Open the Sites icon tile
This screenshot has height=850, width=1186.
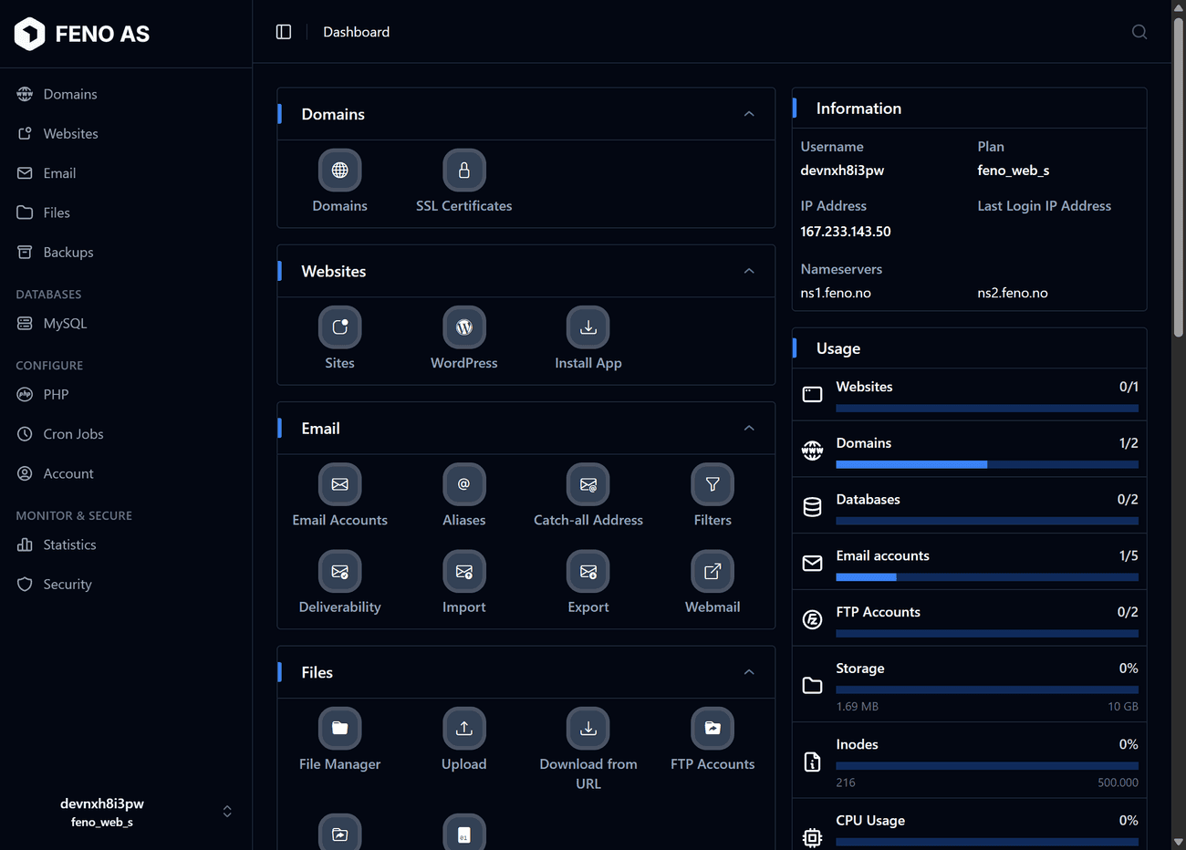coord(339,327)
